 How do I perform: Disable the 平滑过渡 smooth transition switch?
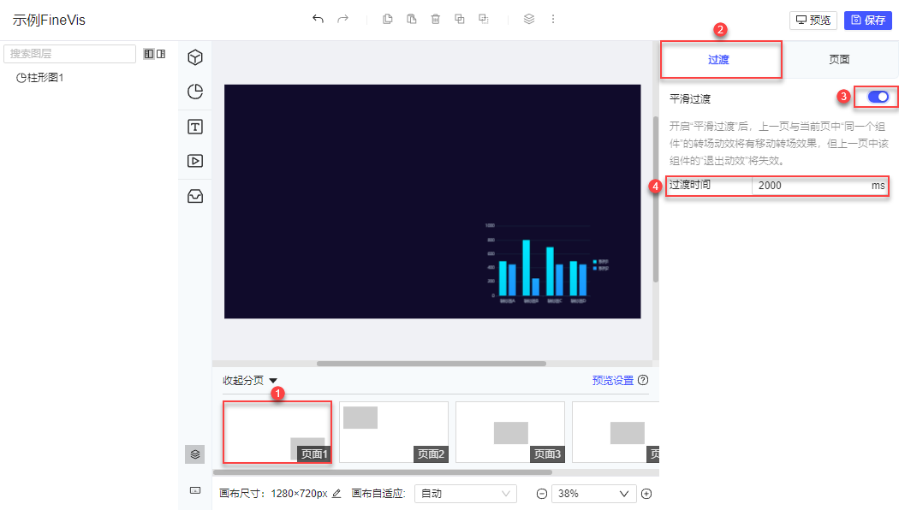point(878,97)
